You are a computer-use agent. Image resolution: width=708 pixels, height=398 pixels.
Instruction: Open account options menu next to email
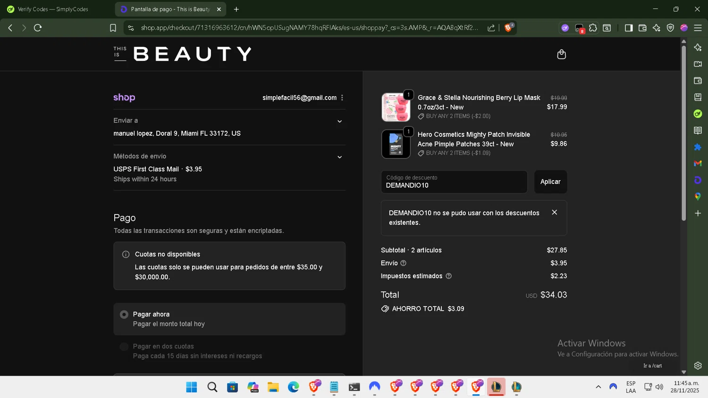[x=342, y=98]
